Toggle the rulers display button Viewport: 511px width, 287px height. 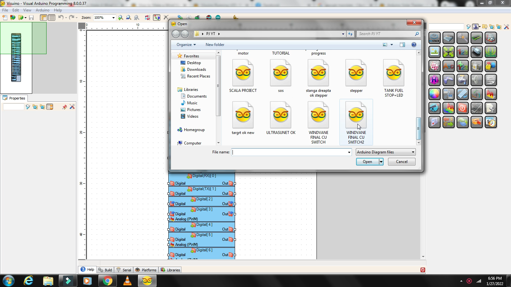point(43,18)
